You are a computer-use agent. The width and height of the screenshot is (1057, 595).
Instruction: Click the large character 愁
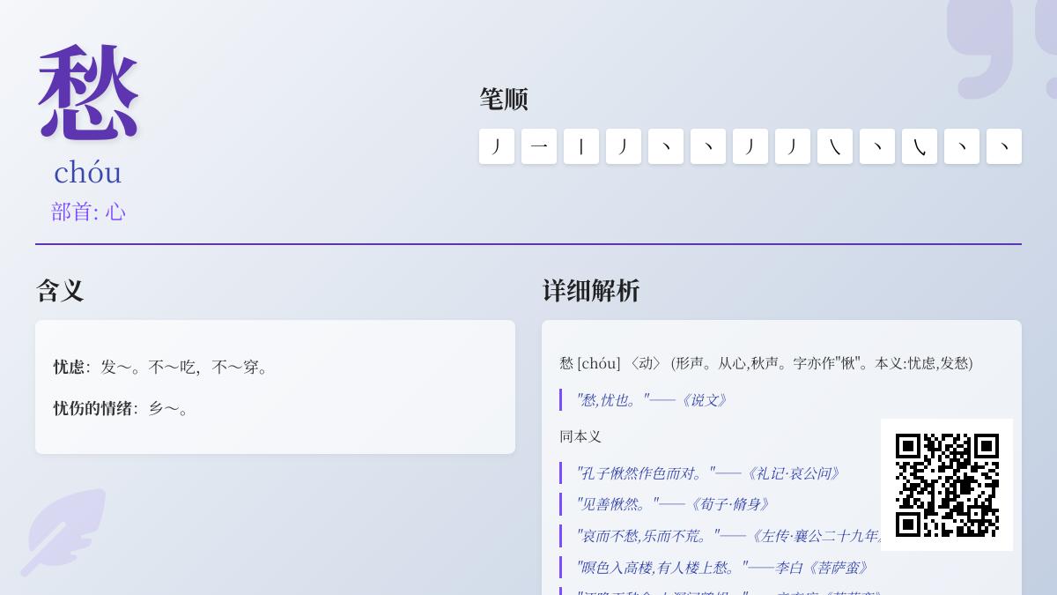88,93
